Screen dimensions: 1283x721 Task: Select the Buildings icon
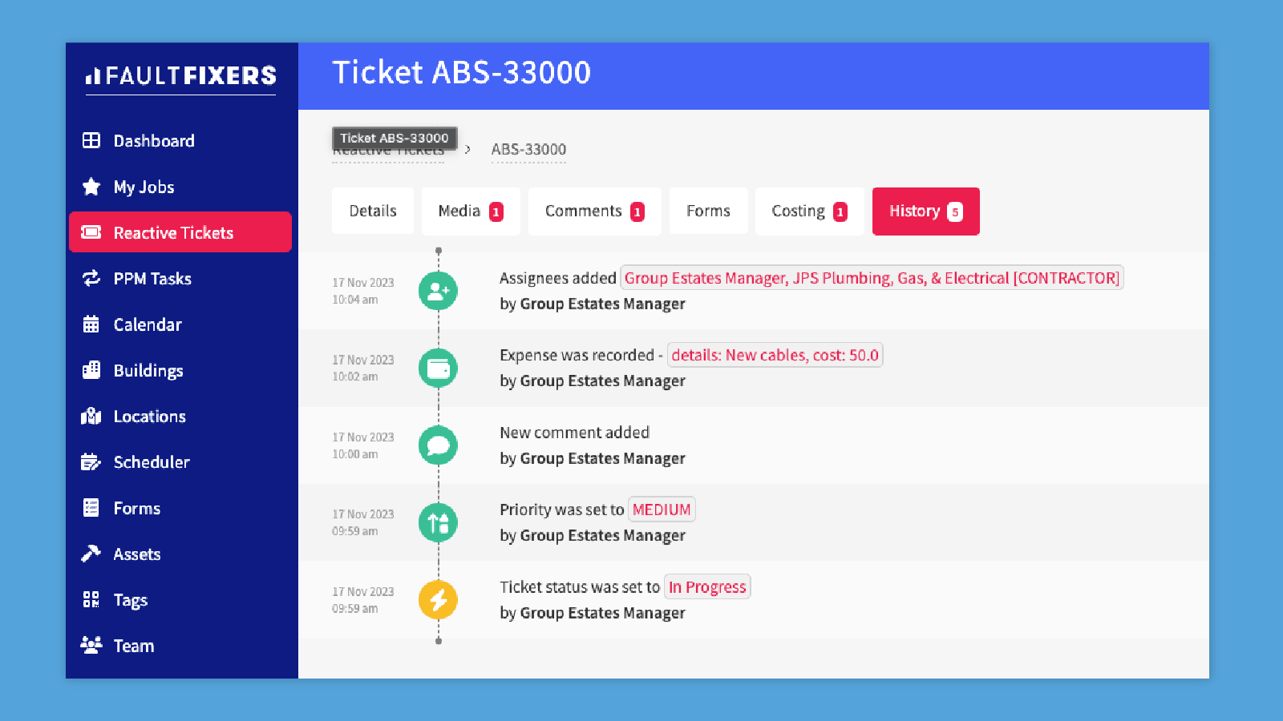(x=91, y=370)
